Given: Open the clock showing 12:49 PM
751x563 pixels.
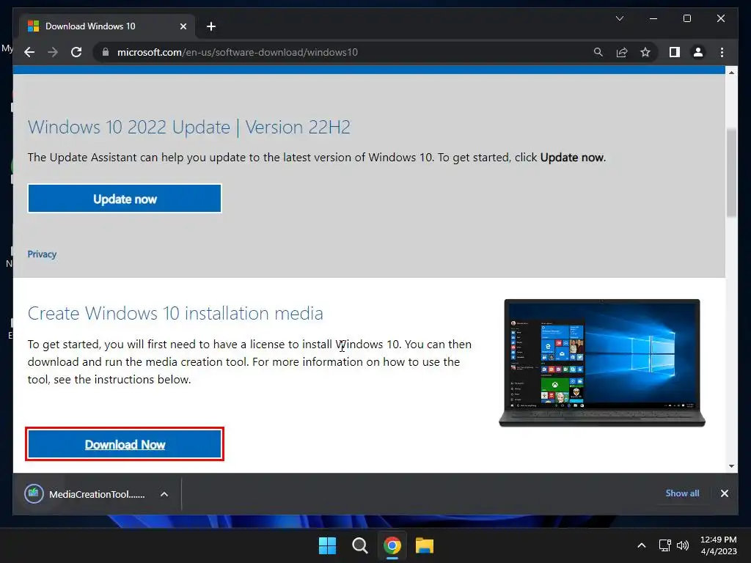Looking at the screenshot, I should click(x=719, y=545).
